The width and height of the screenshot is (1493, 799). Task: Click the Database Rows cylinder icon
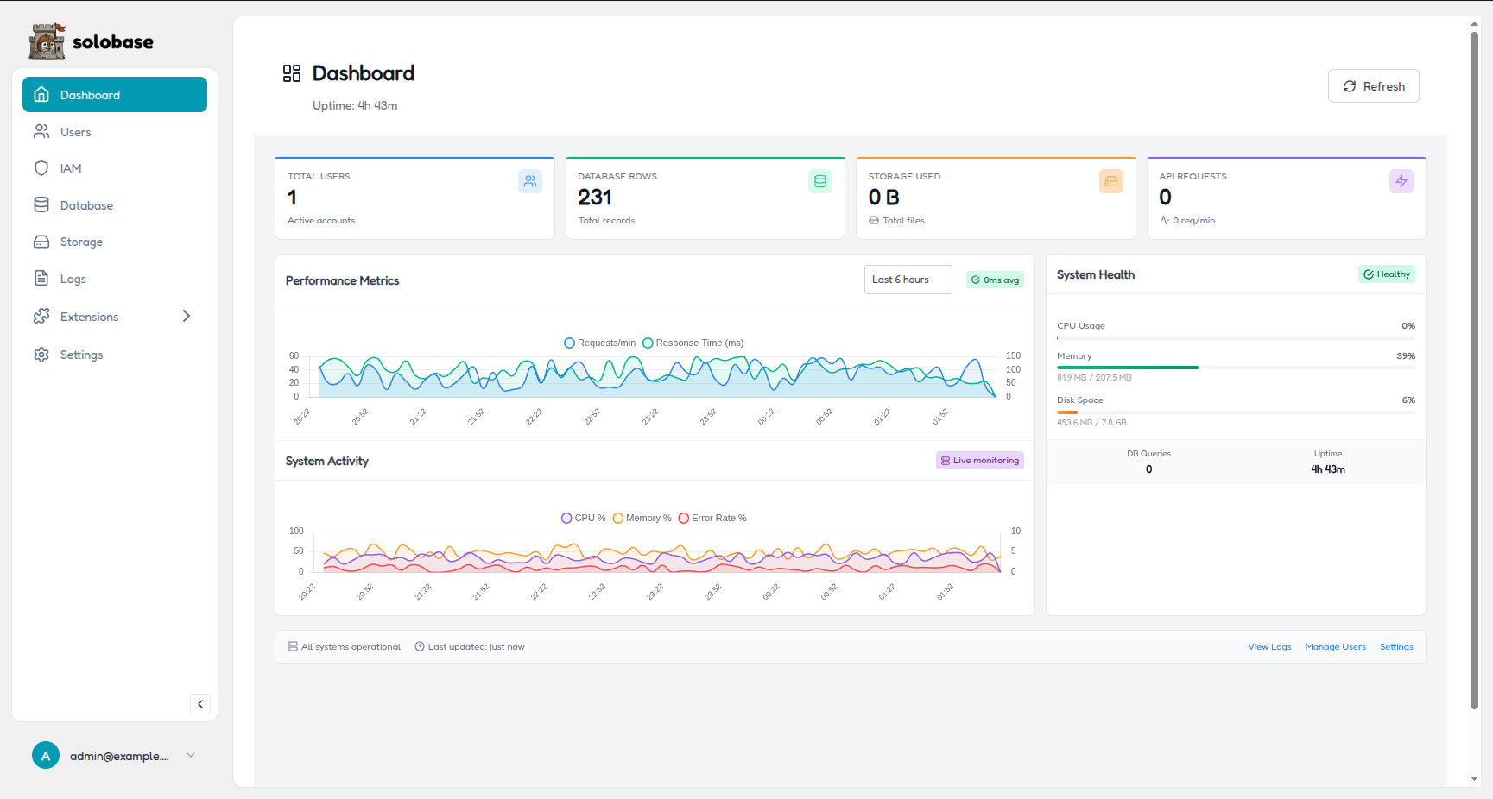click(820, 181)
